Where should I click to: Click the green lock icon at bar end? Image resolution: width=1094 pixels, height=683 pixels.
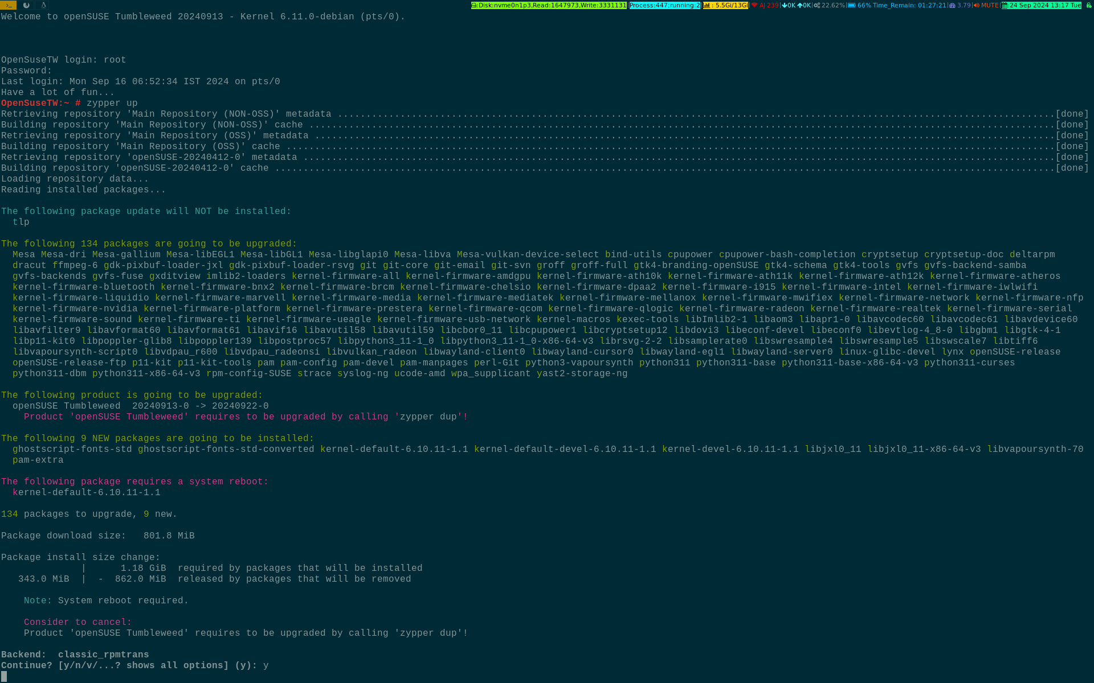click(1089, 5)
